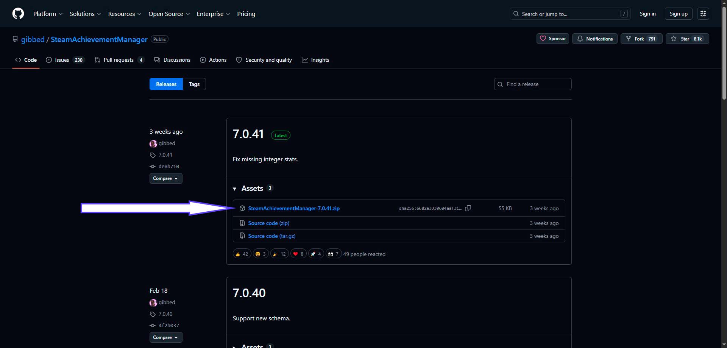Star the repository

(x=687, y=39)
